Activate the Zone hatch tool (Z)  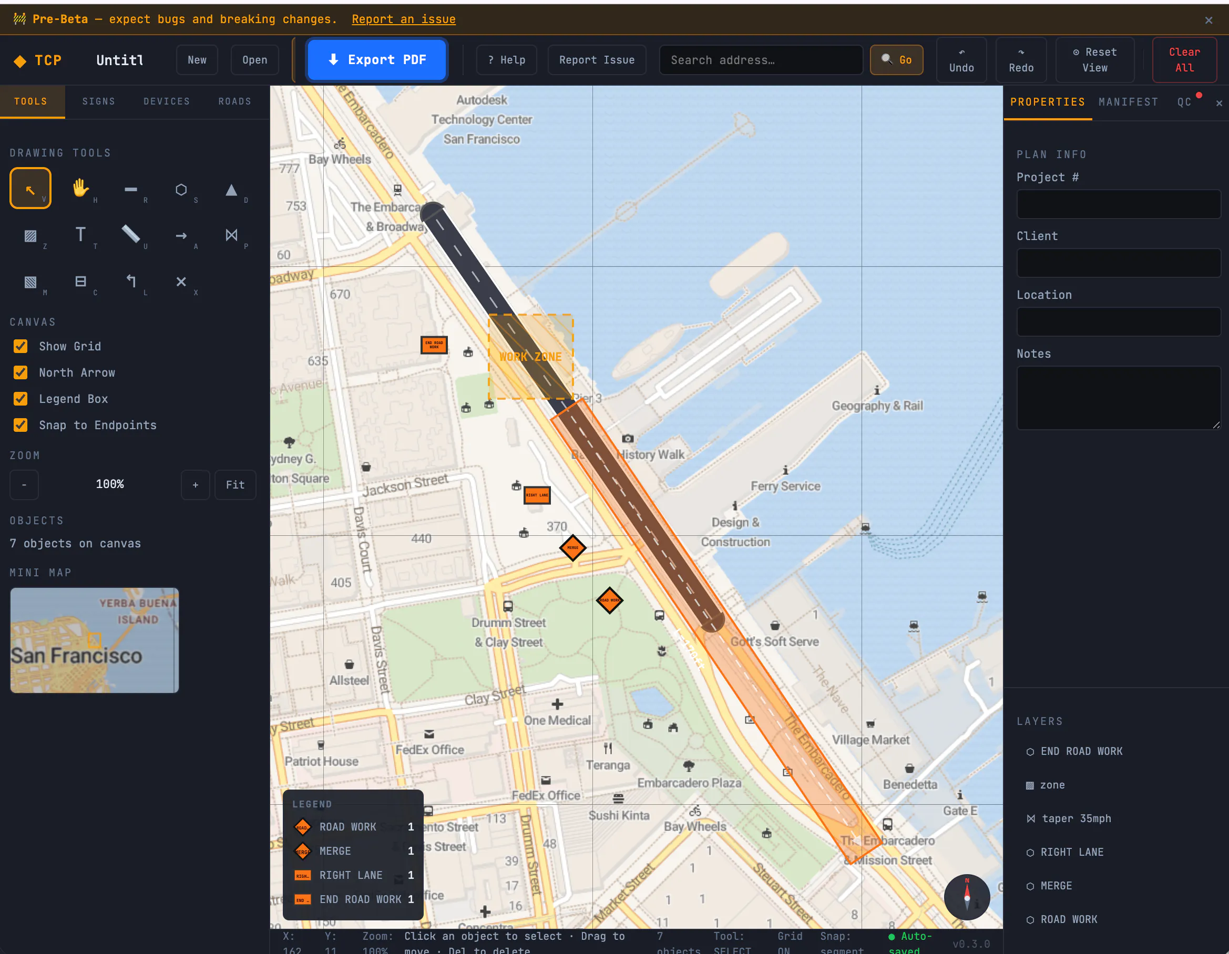[x=30, y=235]
